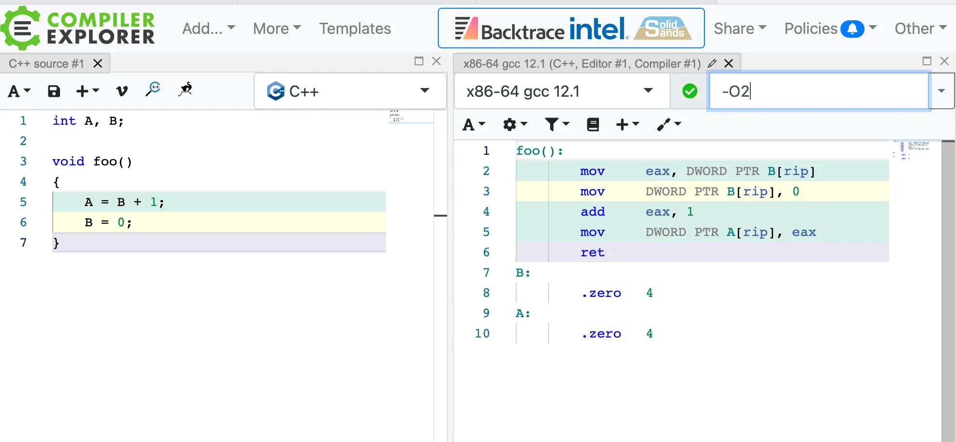Open the font size menu in the source editor
This screenshot has height=442, width=956.
pos(19,91)
